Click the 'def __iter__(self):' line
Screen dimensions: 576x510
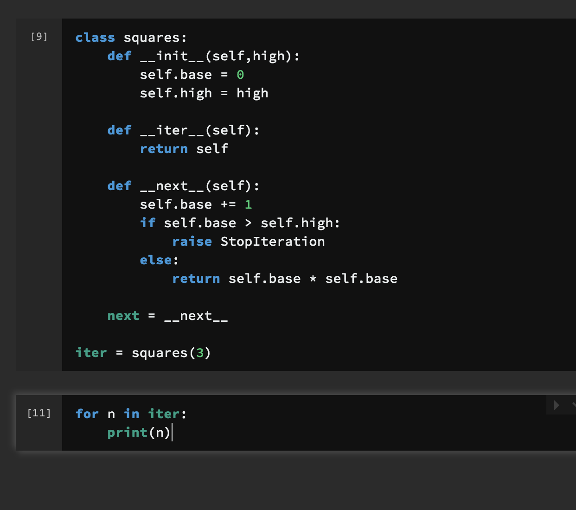point(184,130)
